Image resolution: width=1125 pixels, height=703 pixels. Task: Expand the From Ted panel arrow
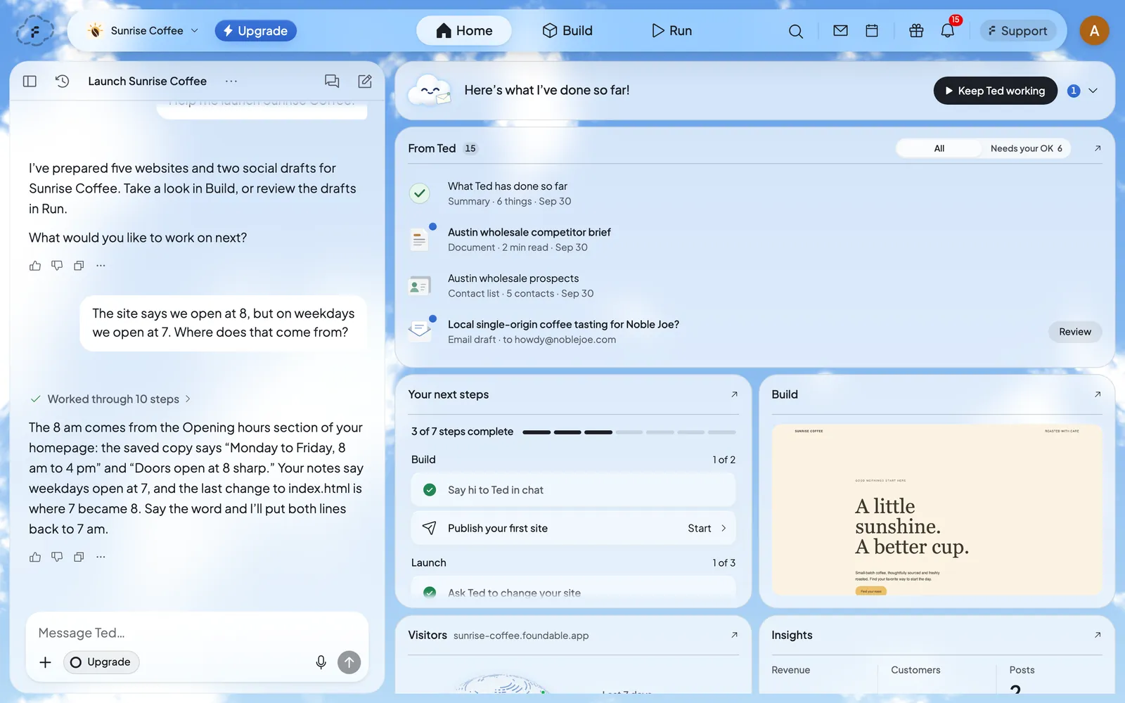(x=1098, y=148)
